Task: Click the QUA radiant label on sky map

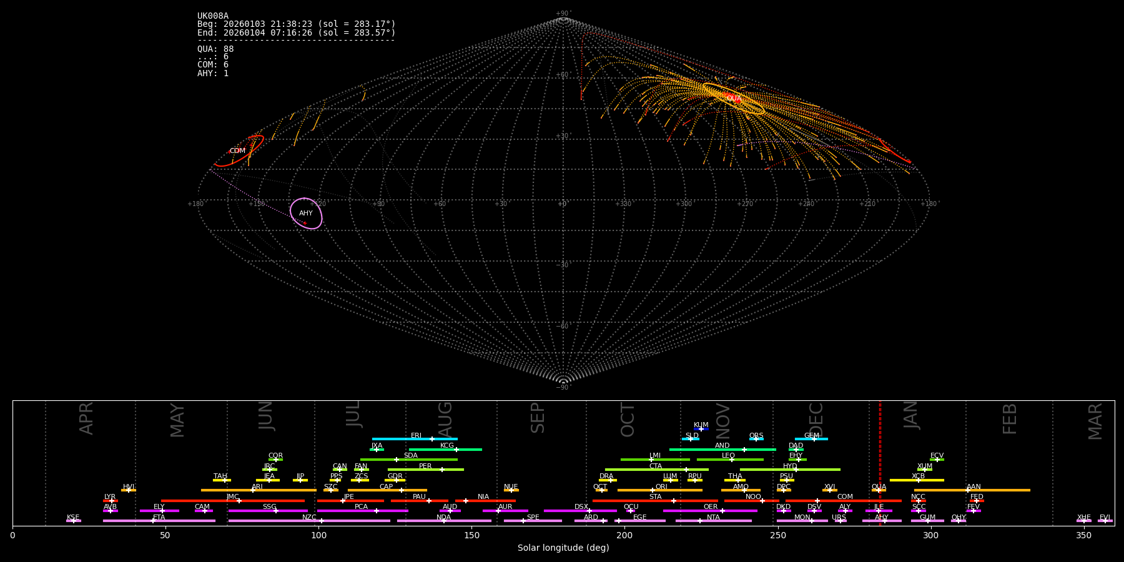Action: (734, 98)
